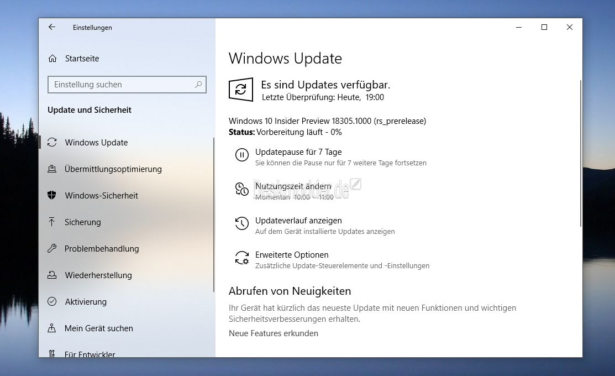Click the Für Entwickler tools icon
Viewport: 615px width, 376px height.
tap(52, 354)
